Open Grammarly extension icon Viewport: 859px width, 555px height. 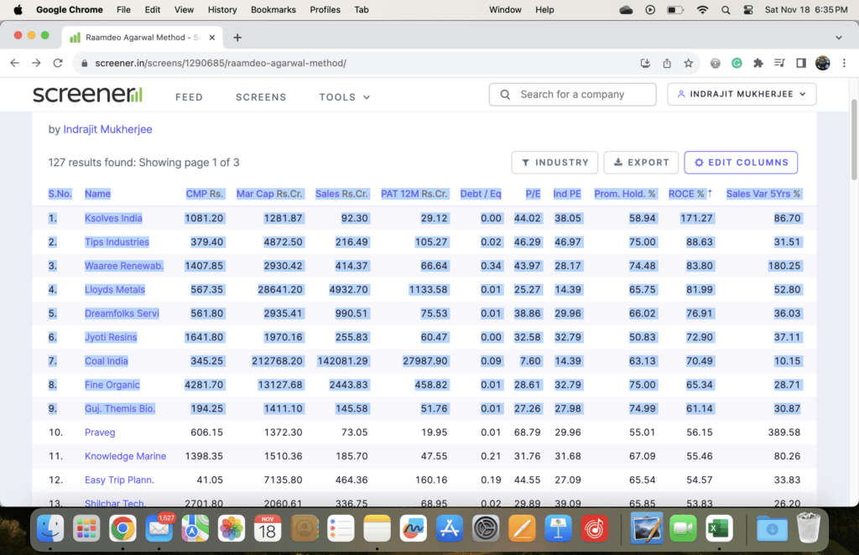[x=737, y=63]
